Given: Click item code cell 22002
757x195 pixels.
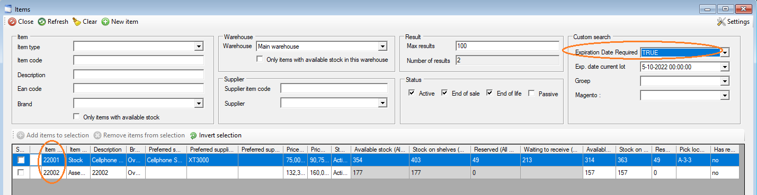Looking at the screenshot, I should tap(54, 173).
